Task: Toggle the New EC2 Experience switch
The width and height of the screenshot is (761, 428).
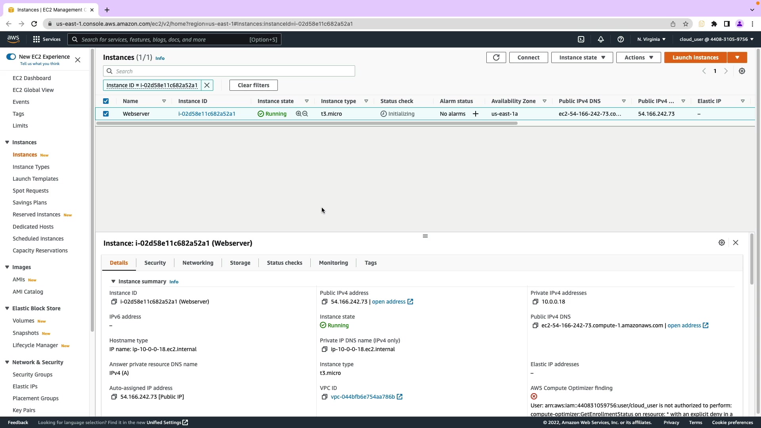Action: coord(11,57)
